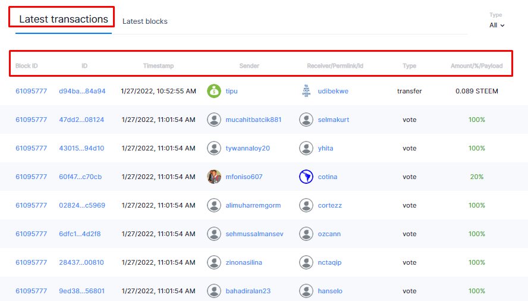Open sender profile tywannaloy20

(x=247, y=148)
